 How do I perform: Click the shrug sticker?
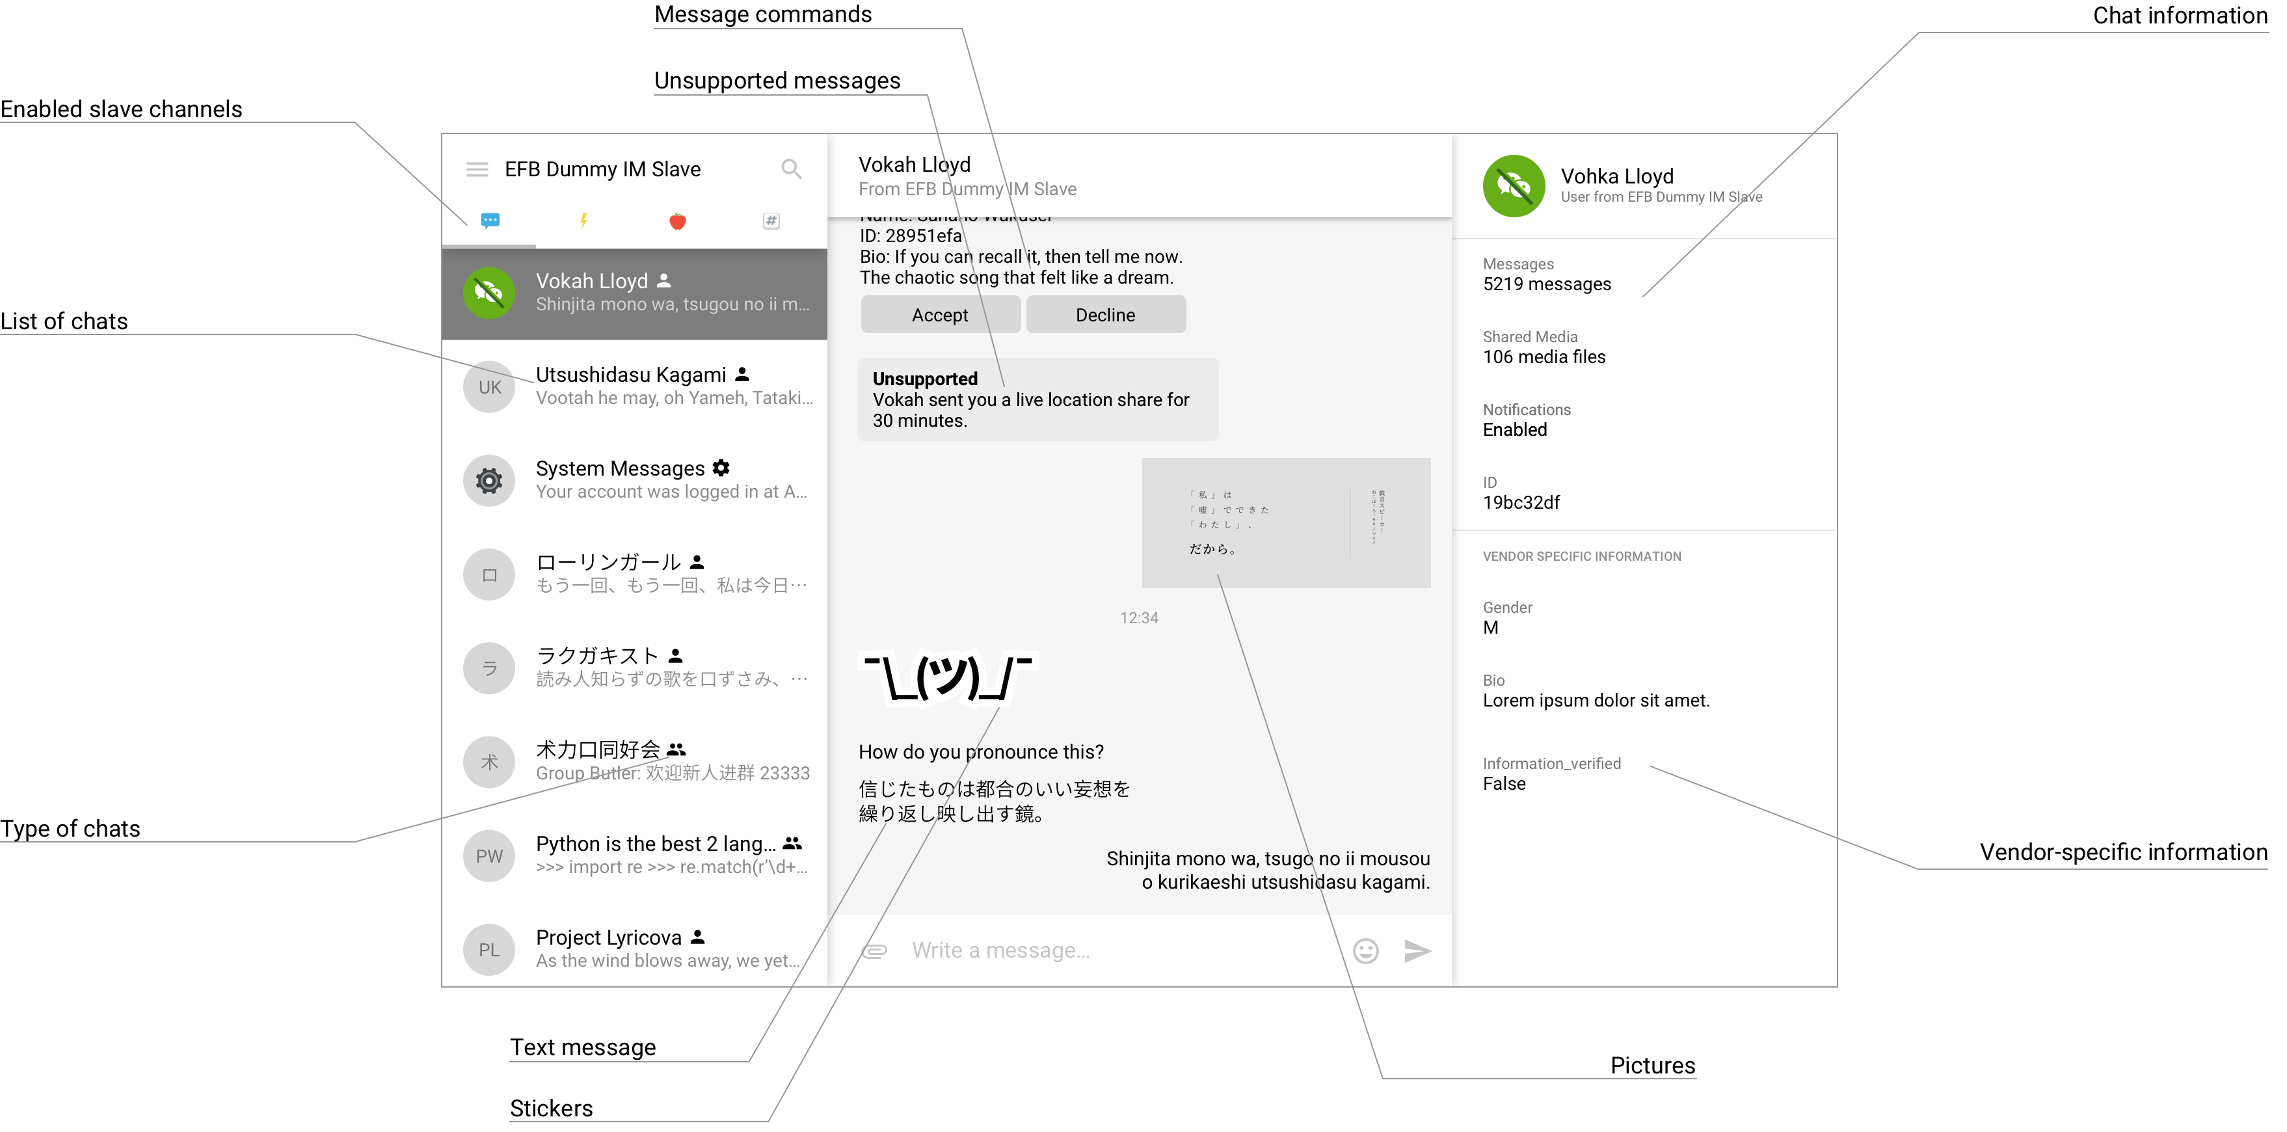[x=948, y=677]
